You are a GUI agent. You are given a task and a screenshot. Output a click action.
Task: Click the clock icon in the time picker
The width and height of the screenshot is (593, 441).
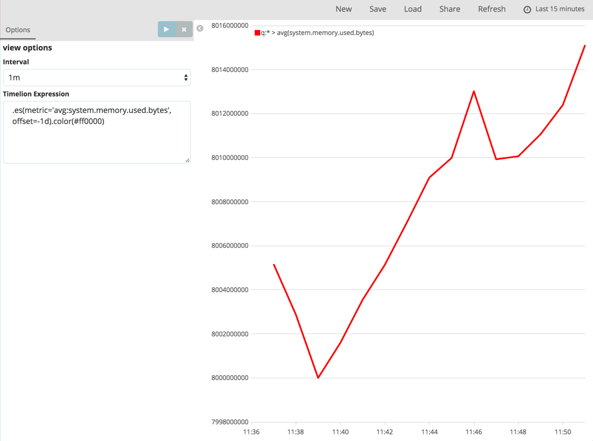tap(527, 9)
